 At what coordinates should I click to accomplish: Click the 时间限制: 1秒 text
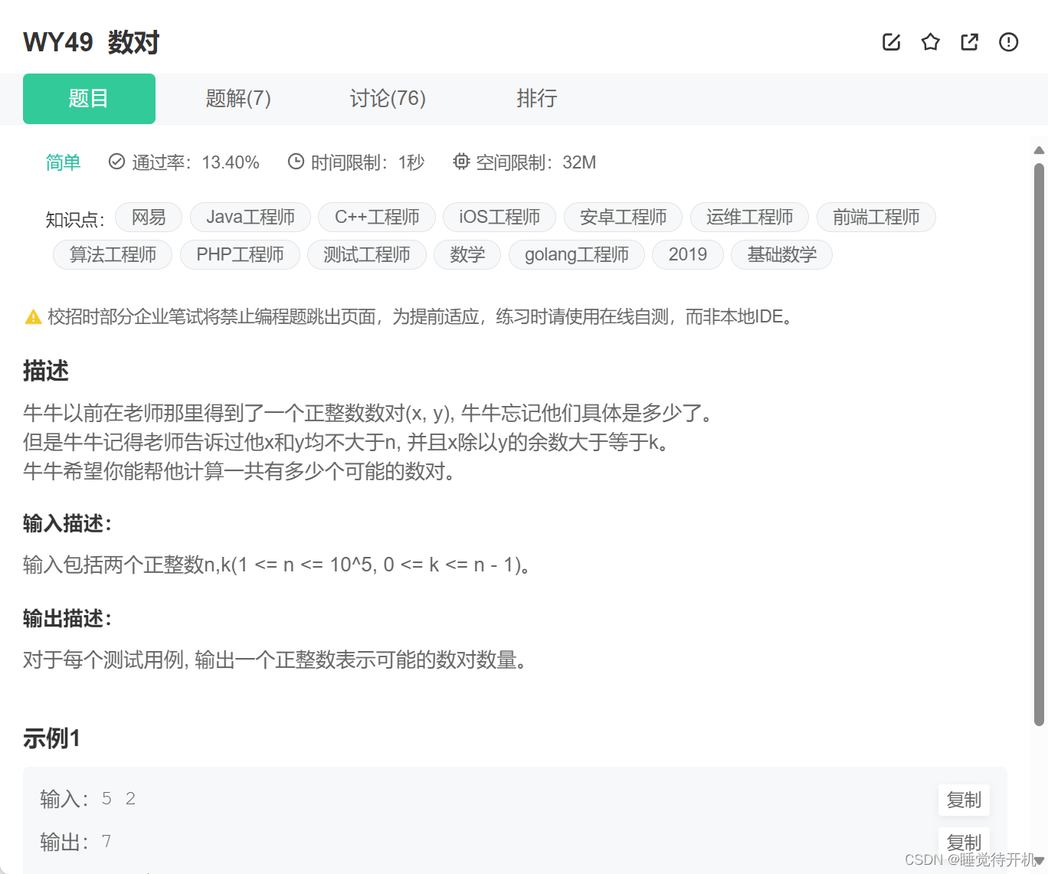point(368,162)
